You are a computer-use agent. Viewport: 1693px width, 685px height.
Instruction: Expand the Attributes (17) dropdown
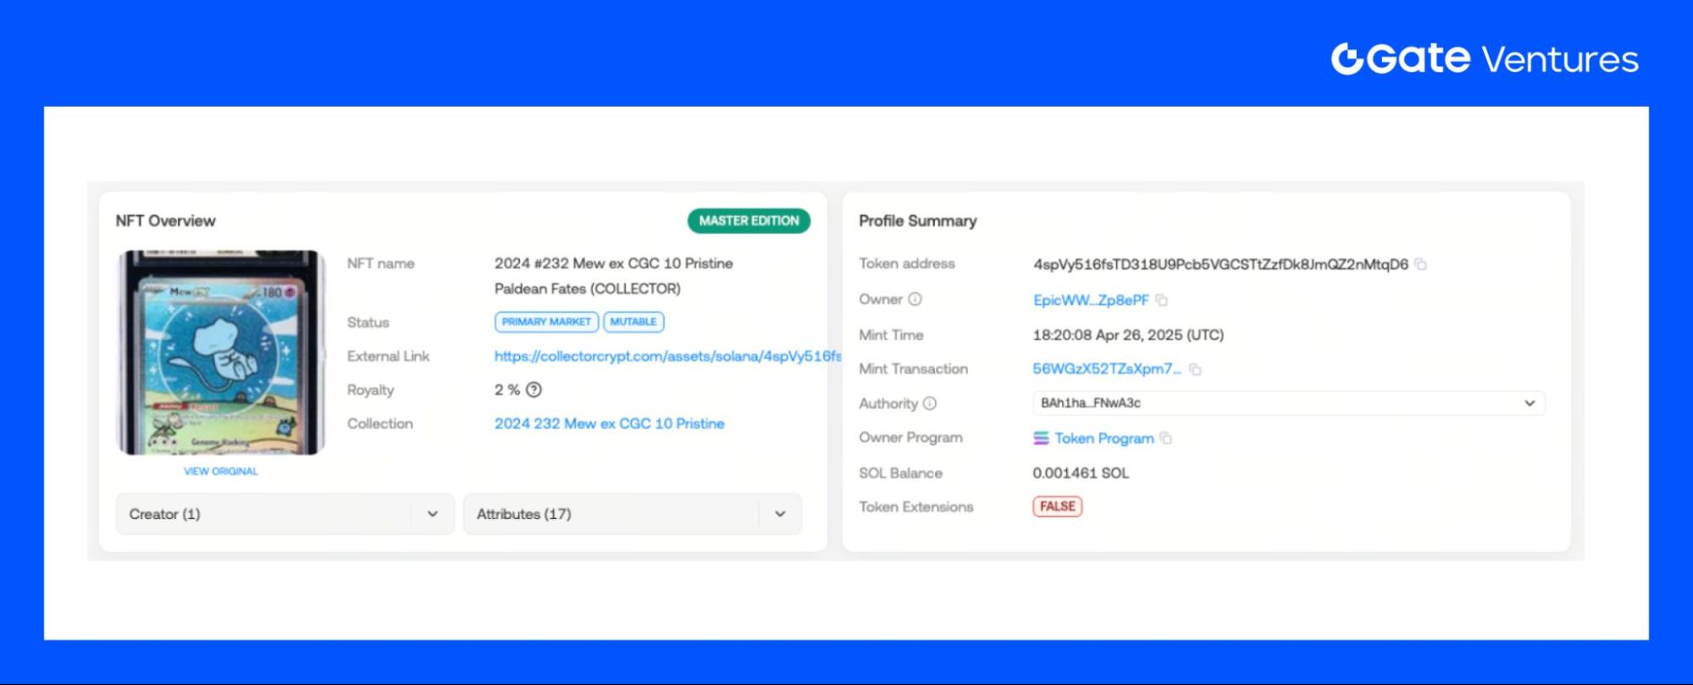[632, 514]
